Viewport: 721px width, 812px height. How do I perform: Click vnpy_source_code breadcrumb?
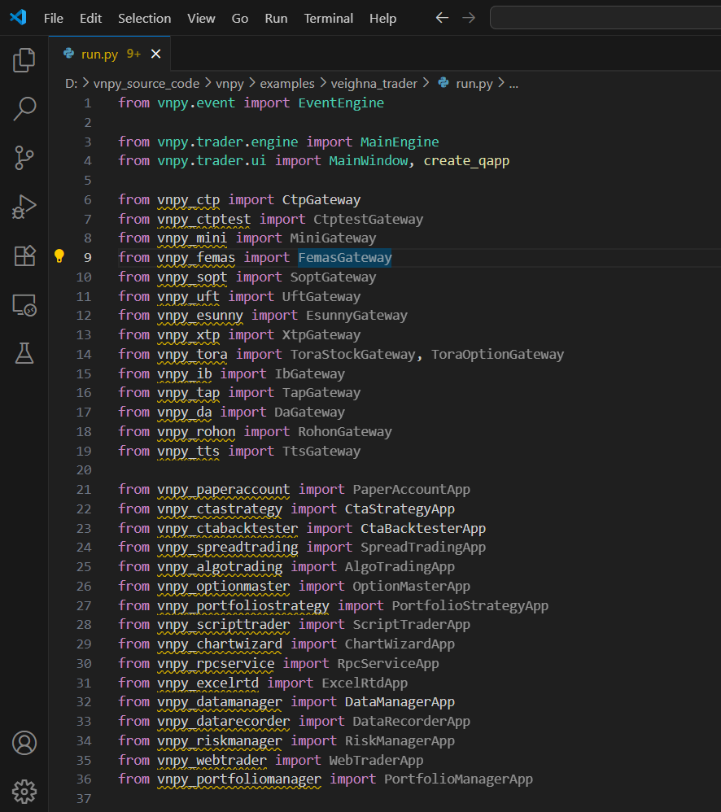pyautogui.click(x=146, y=83)
